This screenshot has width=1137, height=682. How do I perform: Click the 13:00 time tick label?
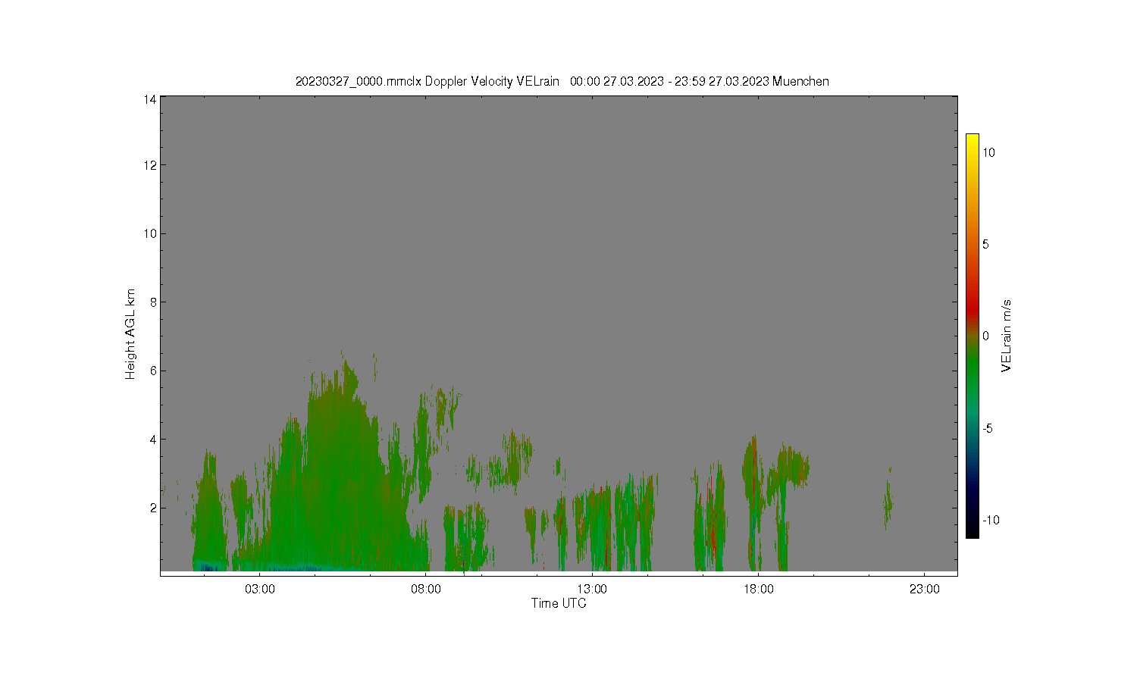[592, 590]
